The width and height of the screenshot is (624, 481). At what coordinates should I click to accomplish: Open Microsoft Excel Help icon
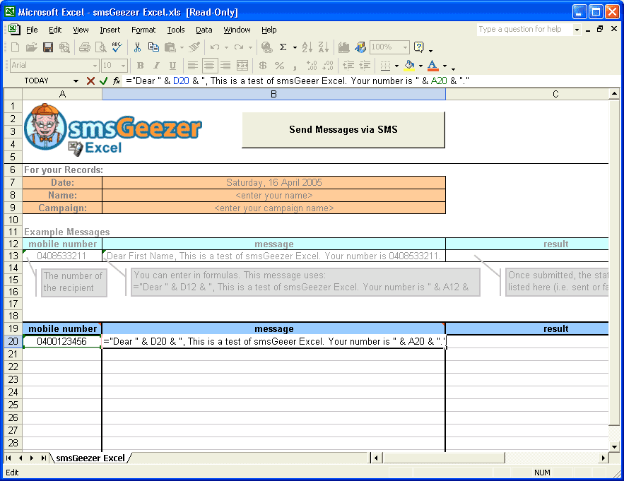click(x=418, y=47)
